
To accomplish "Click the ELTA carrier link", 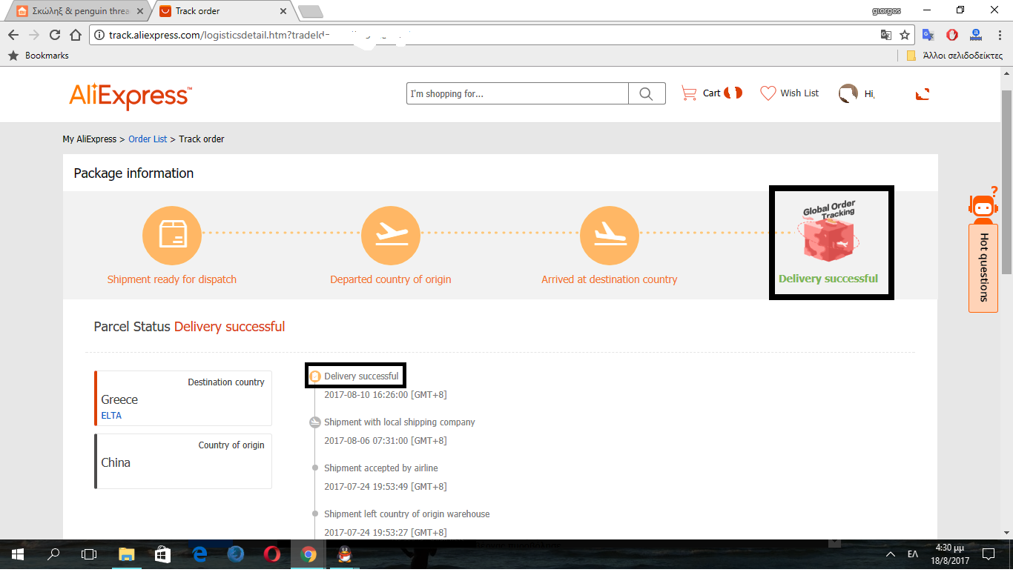I will [x=111, y=416].
